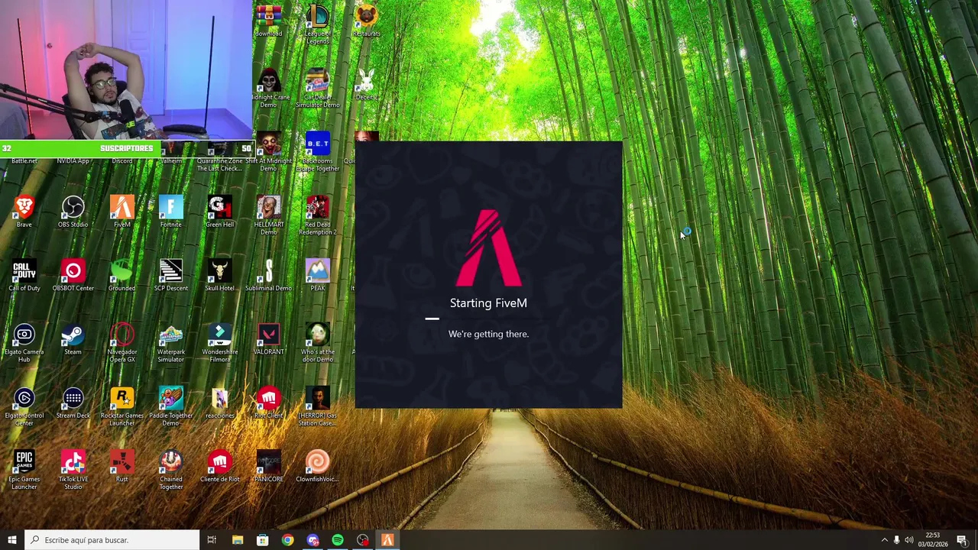This screenshot has height=550, width=978.
Task: Select the Wondershare Filmora desktop icon
Action: (x=220, y=343)
